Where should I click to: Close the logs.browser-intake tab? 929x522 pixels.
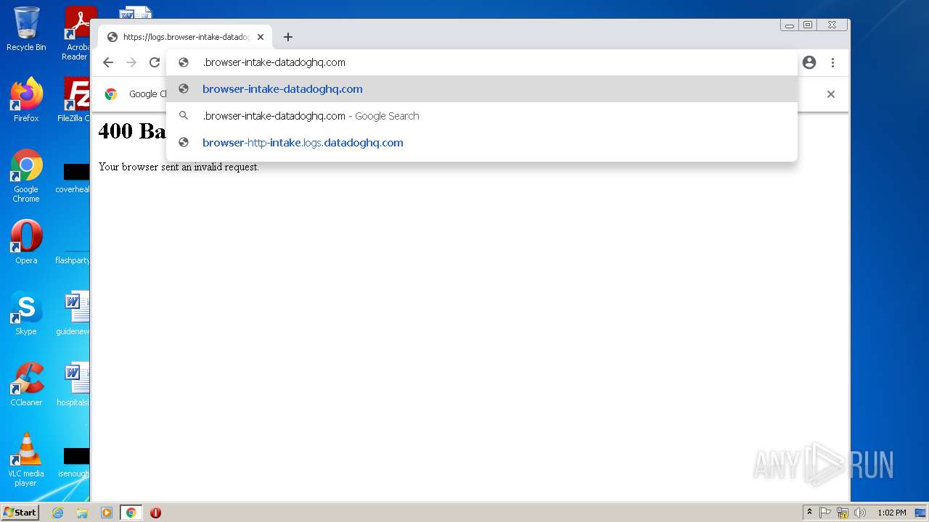point(261,37)
